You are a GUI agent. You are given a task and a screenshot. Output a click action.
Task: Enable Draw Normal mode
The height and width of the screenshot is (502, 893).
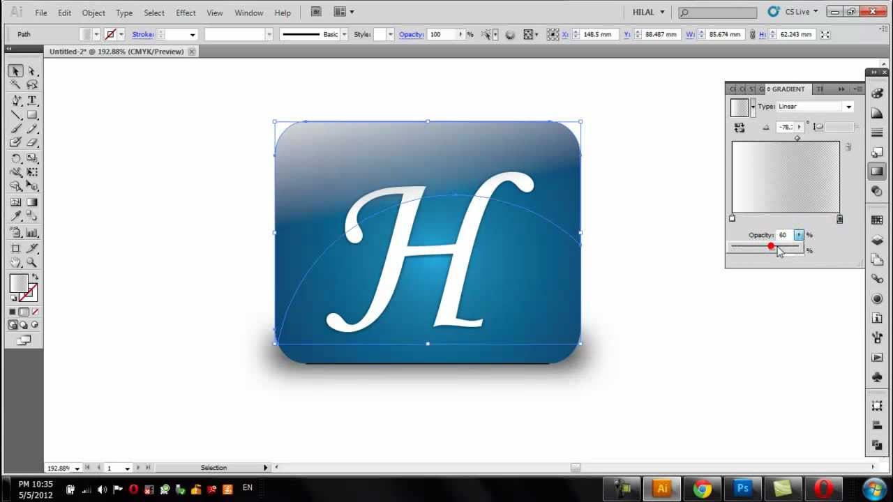click(13, 325)
